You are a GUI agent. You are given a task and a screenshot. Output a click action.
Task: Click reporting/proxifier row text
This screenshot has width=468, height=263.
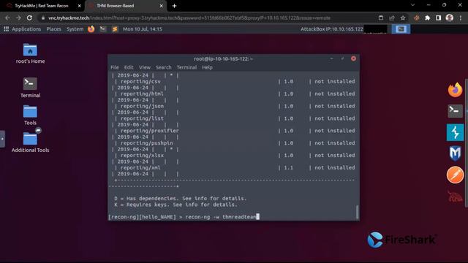point(149,131)
